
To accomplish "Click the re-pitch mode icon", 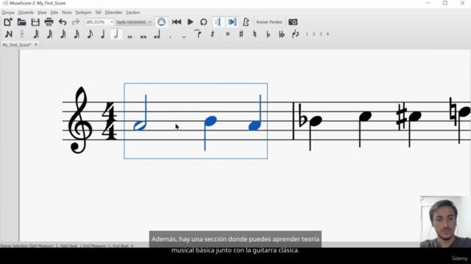I will pos(22,34).
